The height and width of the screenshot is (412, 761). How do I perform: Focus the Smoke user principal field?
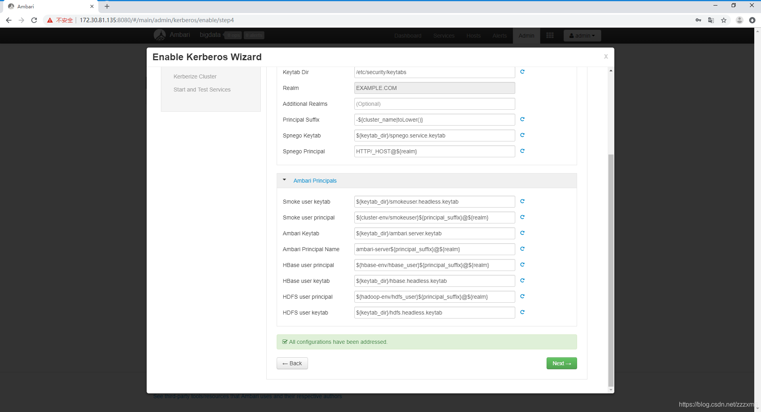(x=434, y=217)
